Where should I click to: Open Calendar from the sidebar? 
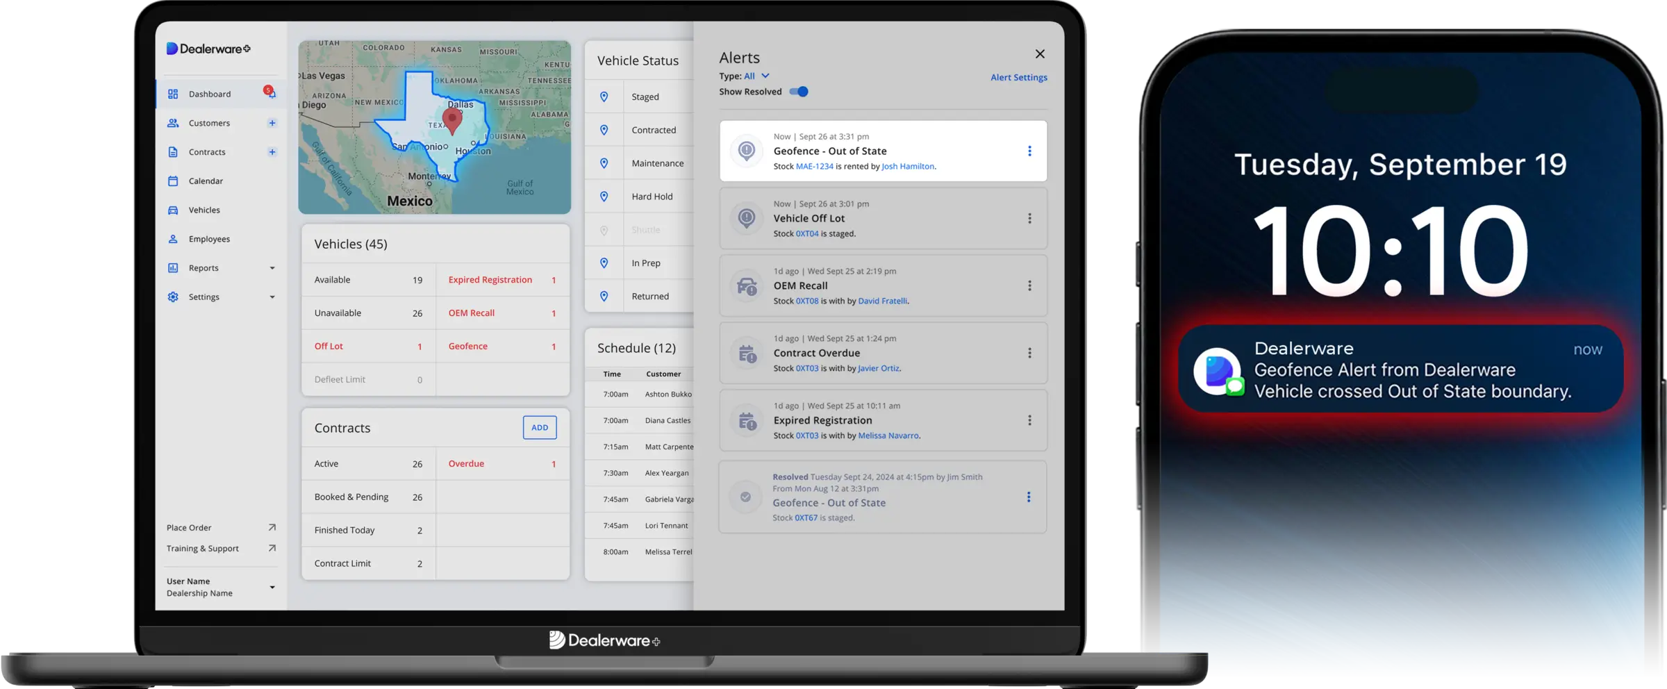[206, 181]
